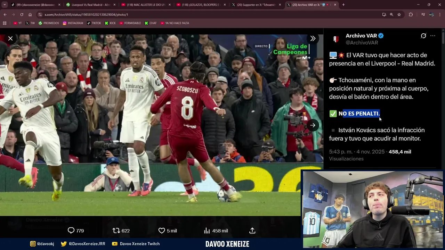Open the YA NO HACE FALTA bookmark
Viewport: 445px width, 250px height.
click(x=175, y=23)
